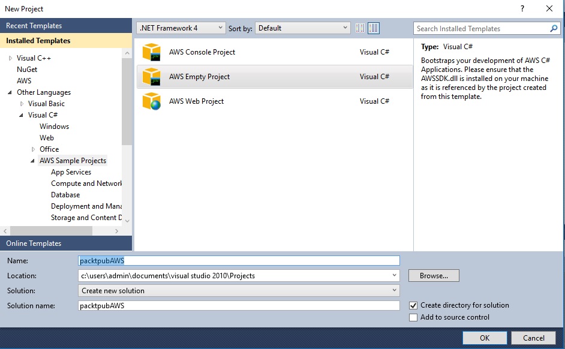
Task: Expand the Visual C++ tree node
Action: point(10,58)
